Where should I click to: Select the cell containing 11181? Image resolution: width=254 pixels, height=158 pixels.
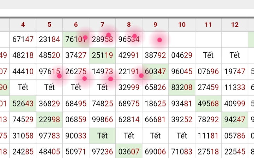(x=208, y=135)
